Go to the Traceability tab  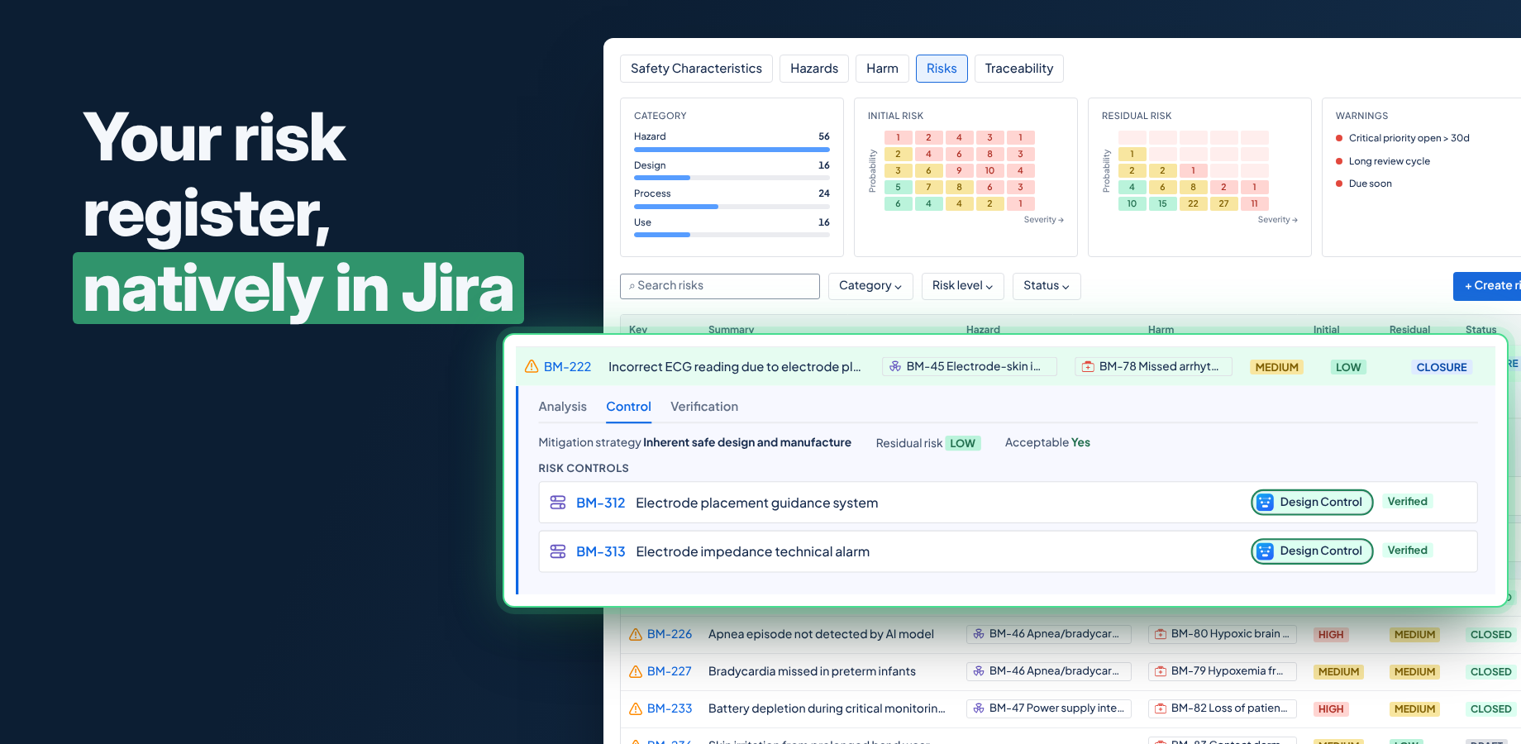tap(1019, 69)
